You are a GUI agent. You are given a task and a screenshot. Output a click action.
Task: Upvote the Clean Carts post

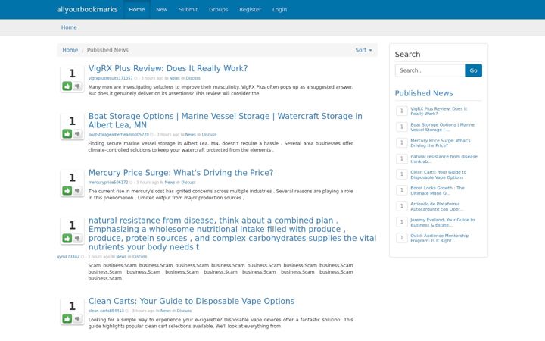67,318
